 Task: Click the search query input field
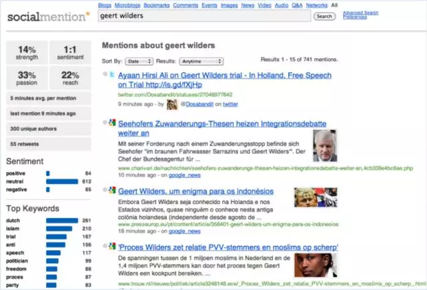(x=203, y=16)
